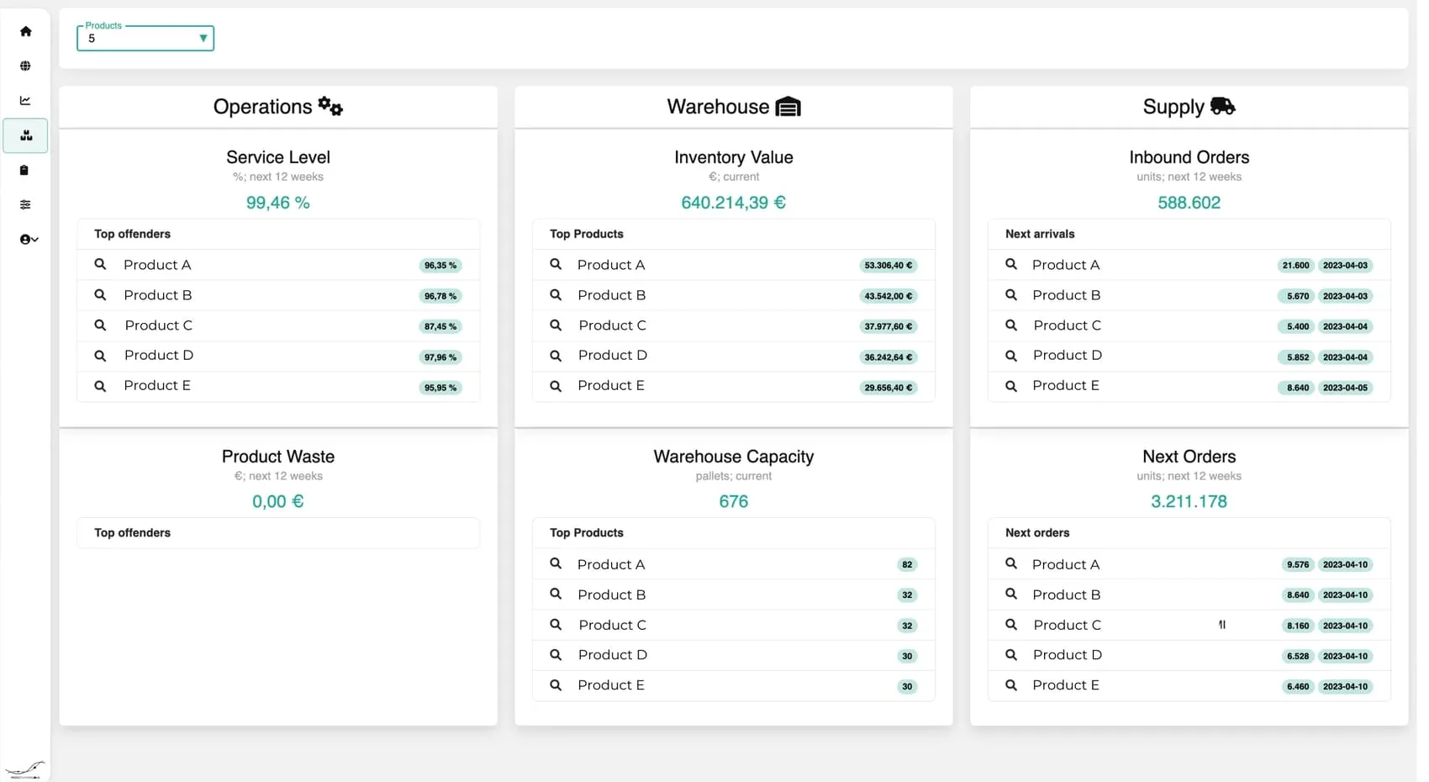Viewport: 1429px width, 782px height.
Task: Expand the user account chevron menu
Action: 34,240
